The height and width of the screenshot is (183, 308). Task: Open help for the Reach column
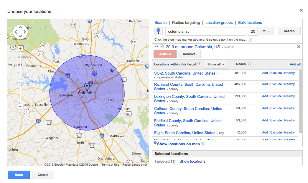248,64
